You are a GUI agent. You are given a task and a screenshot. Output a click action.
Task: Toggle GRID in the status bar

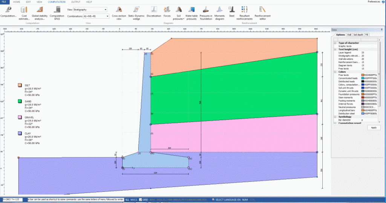tap(143, 200)
